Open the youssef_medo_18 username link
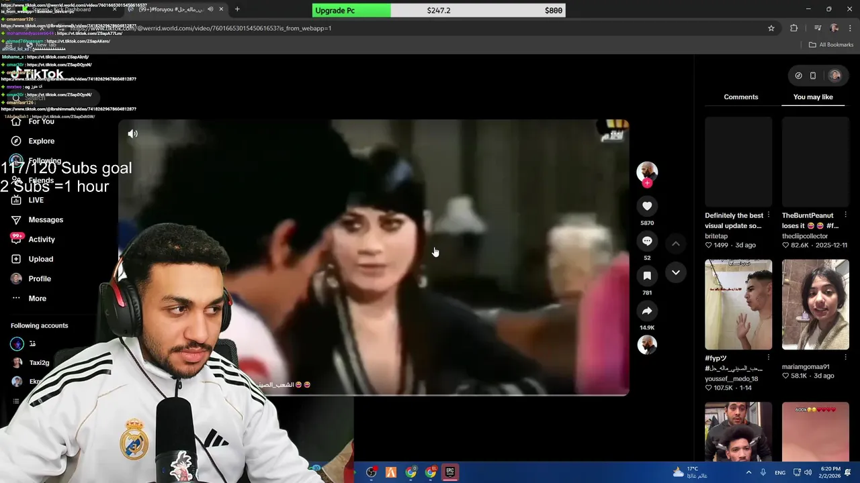The width and height of the screenshot is (860, 483). click(x=732, y=378)
